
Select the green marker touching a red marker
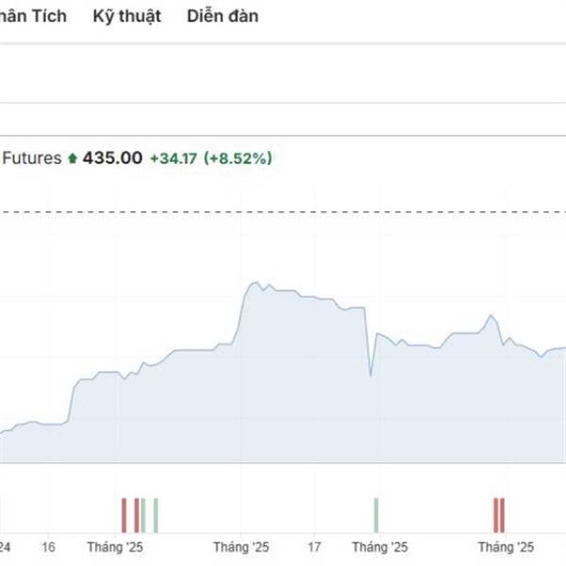(143, 515)
